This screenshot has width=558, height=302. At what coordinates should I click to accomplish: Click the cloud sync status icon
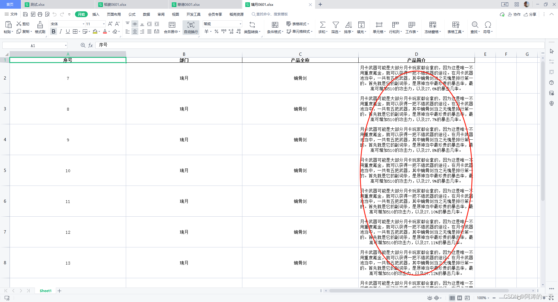point(502,14)
